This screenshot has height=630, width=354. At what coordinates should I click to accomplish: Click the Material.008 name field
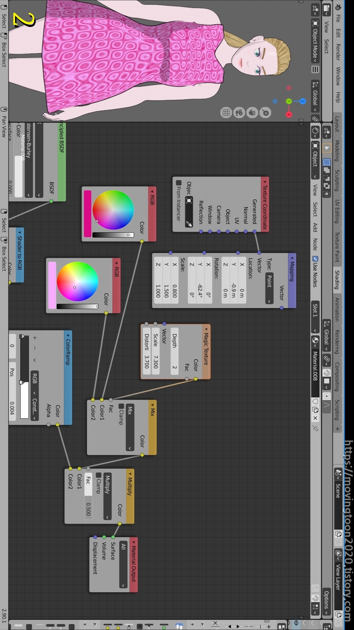click(x=315, y=373)
